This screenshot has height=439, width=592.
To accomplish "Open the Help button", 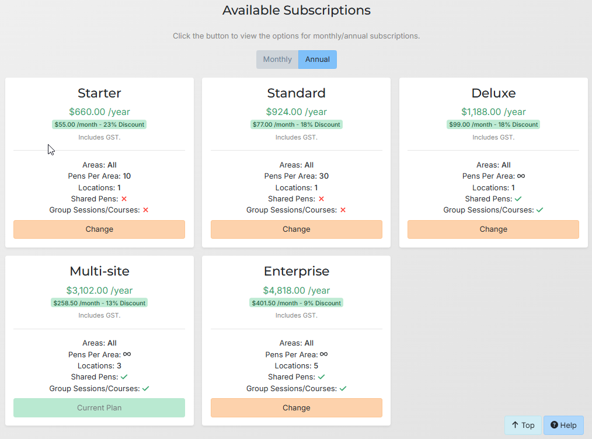I will (x=563, y=425).
